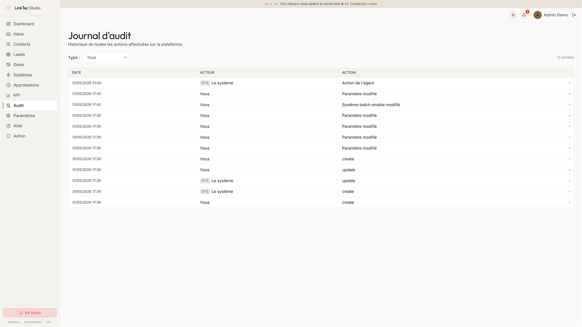Toggle the light/dark theme sun icon

(513, 15)
